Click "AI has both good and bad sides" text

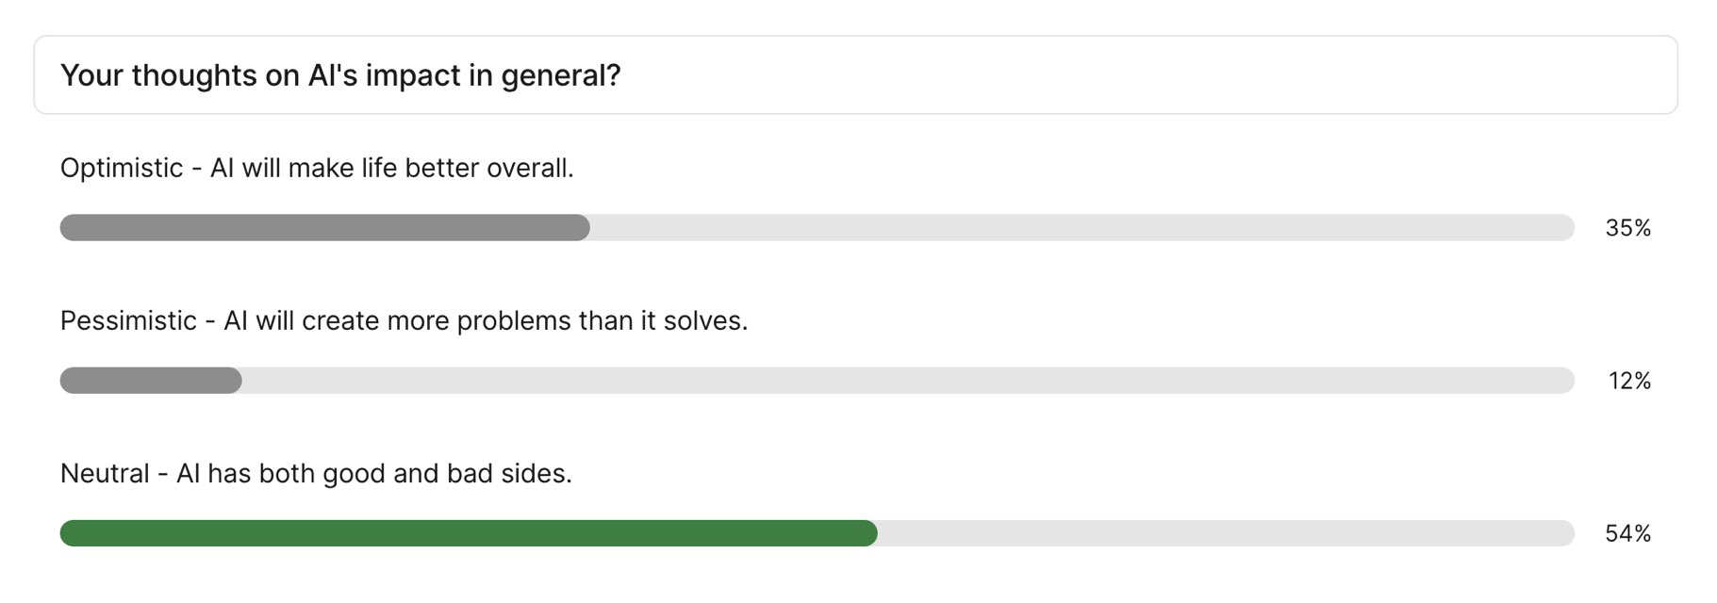373,473
